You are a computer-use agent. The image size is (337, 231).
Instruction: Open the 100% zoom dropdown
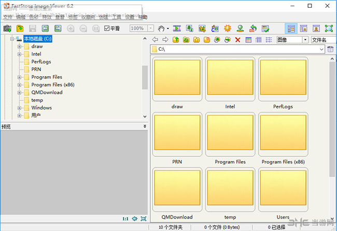tap(151, 28)
